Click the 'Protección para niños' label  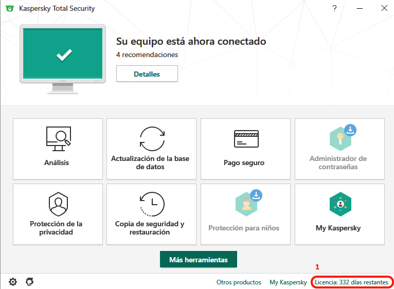tap(244, 228)
